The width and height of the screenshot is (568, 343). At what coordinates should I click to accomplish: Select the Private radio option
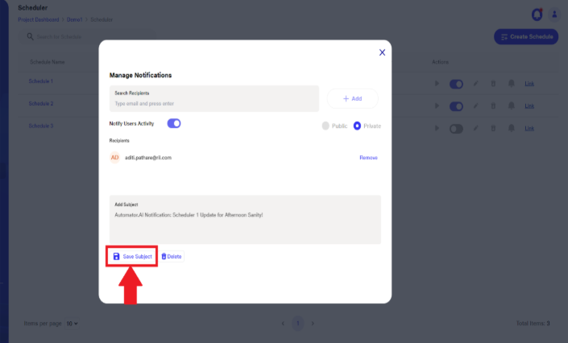click(357, 126)
